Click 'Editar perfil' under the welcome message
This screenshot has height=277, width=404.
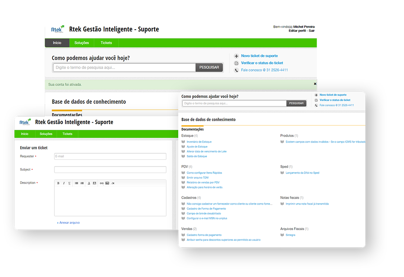point(298,31)
